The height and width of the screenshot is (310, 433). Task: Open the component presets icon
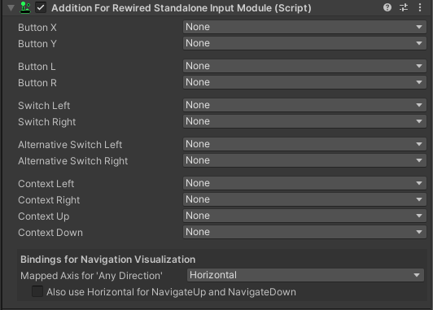(x=404, y=7)
